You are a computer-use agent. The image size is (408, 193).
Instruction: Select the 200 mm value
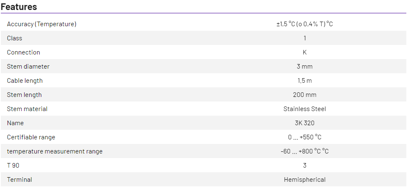point(305,95)
